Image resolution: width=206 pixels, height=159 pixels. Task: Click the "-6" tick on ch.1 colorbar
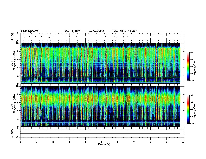pyautogui.click(x=192, y=52)
